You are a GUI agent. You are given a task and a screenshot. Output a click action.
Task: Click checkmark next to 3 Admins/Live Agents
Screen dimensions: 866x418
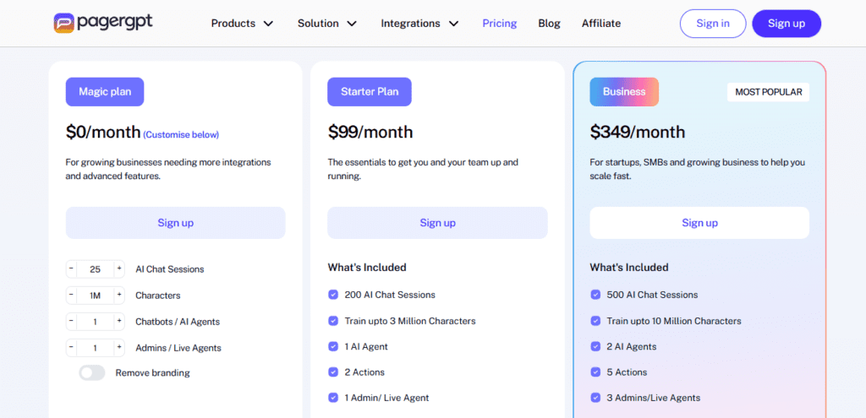click(595, 398)
